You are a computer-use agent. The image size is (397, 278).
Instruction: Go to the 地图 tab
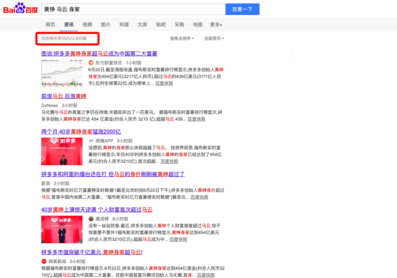[198, 25]
